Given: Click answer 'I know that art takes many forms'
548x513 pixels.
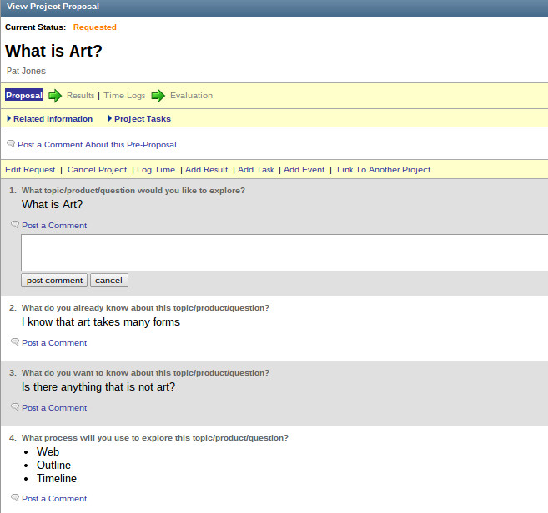Looking at the screenshot, I should pos(101,322).
